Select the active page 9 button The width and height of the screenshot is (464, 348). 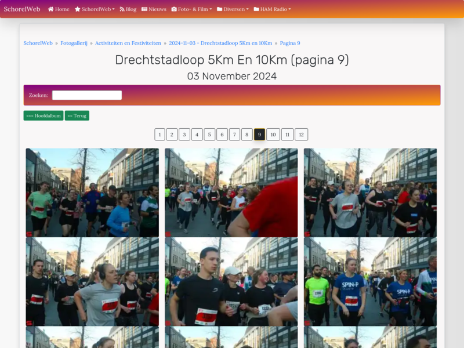tap(259, 135)
